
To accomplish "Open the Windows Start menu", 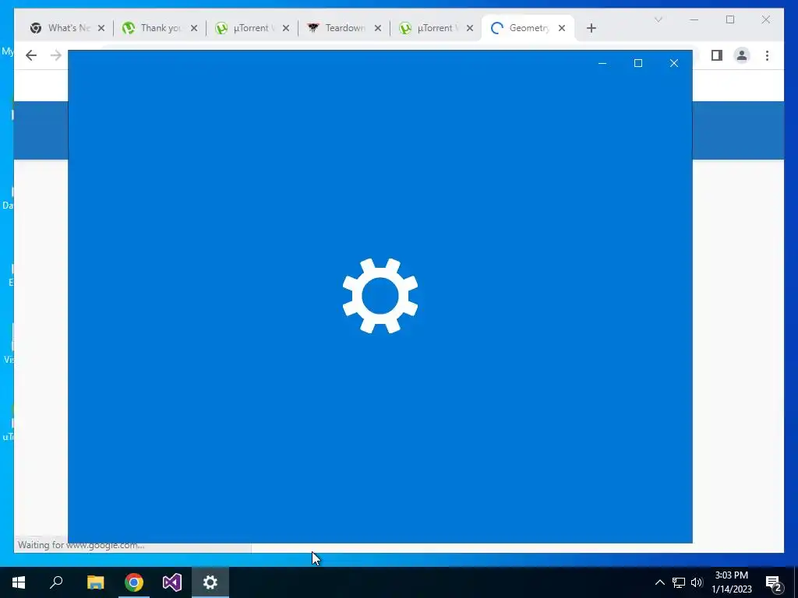I will pyautogui.click(x=19, y=582).
